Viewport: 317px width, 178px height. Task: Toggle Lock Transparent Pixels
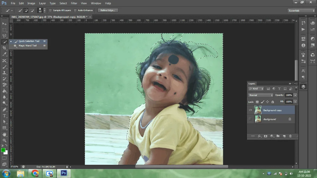coord(257,102)
